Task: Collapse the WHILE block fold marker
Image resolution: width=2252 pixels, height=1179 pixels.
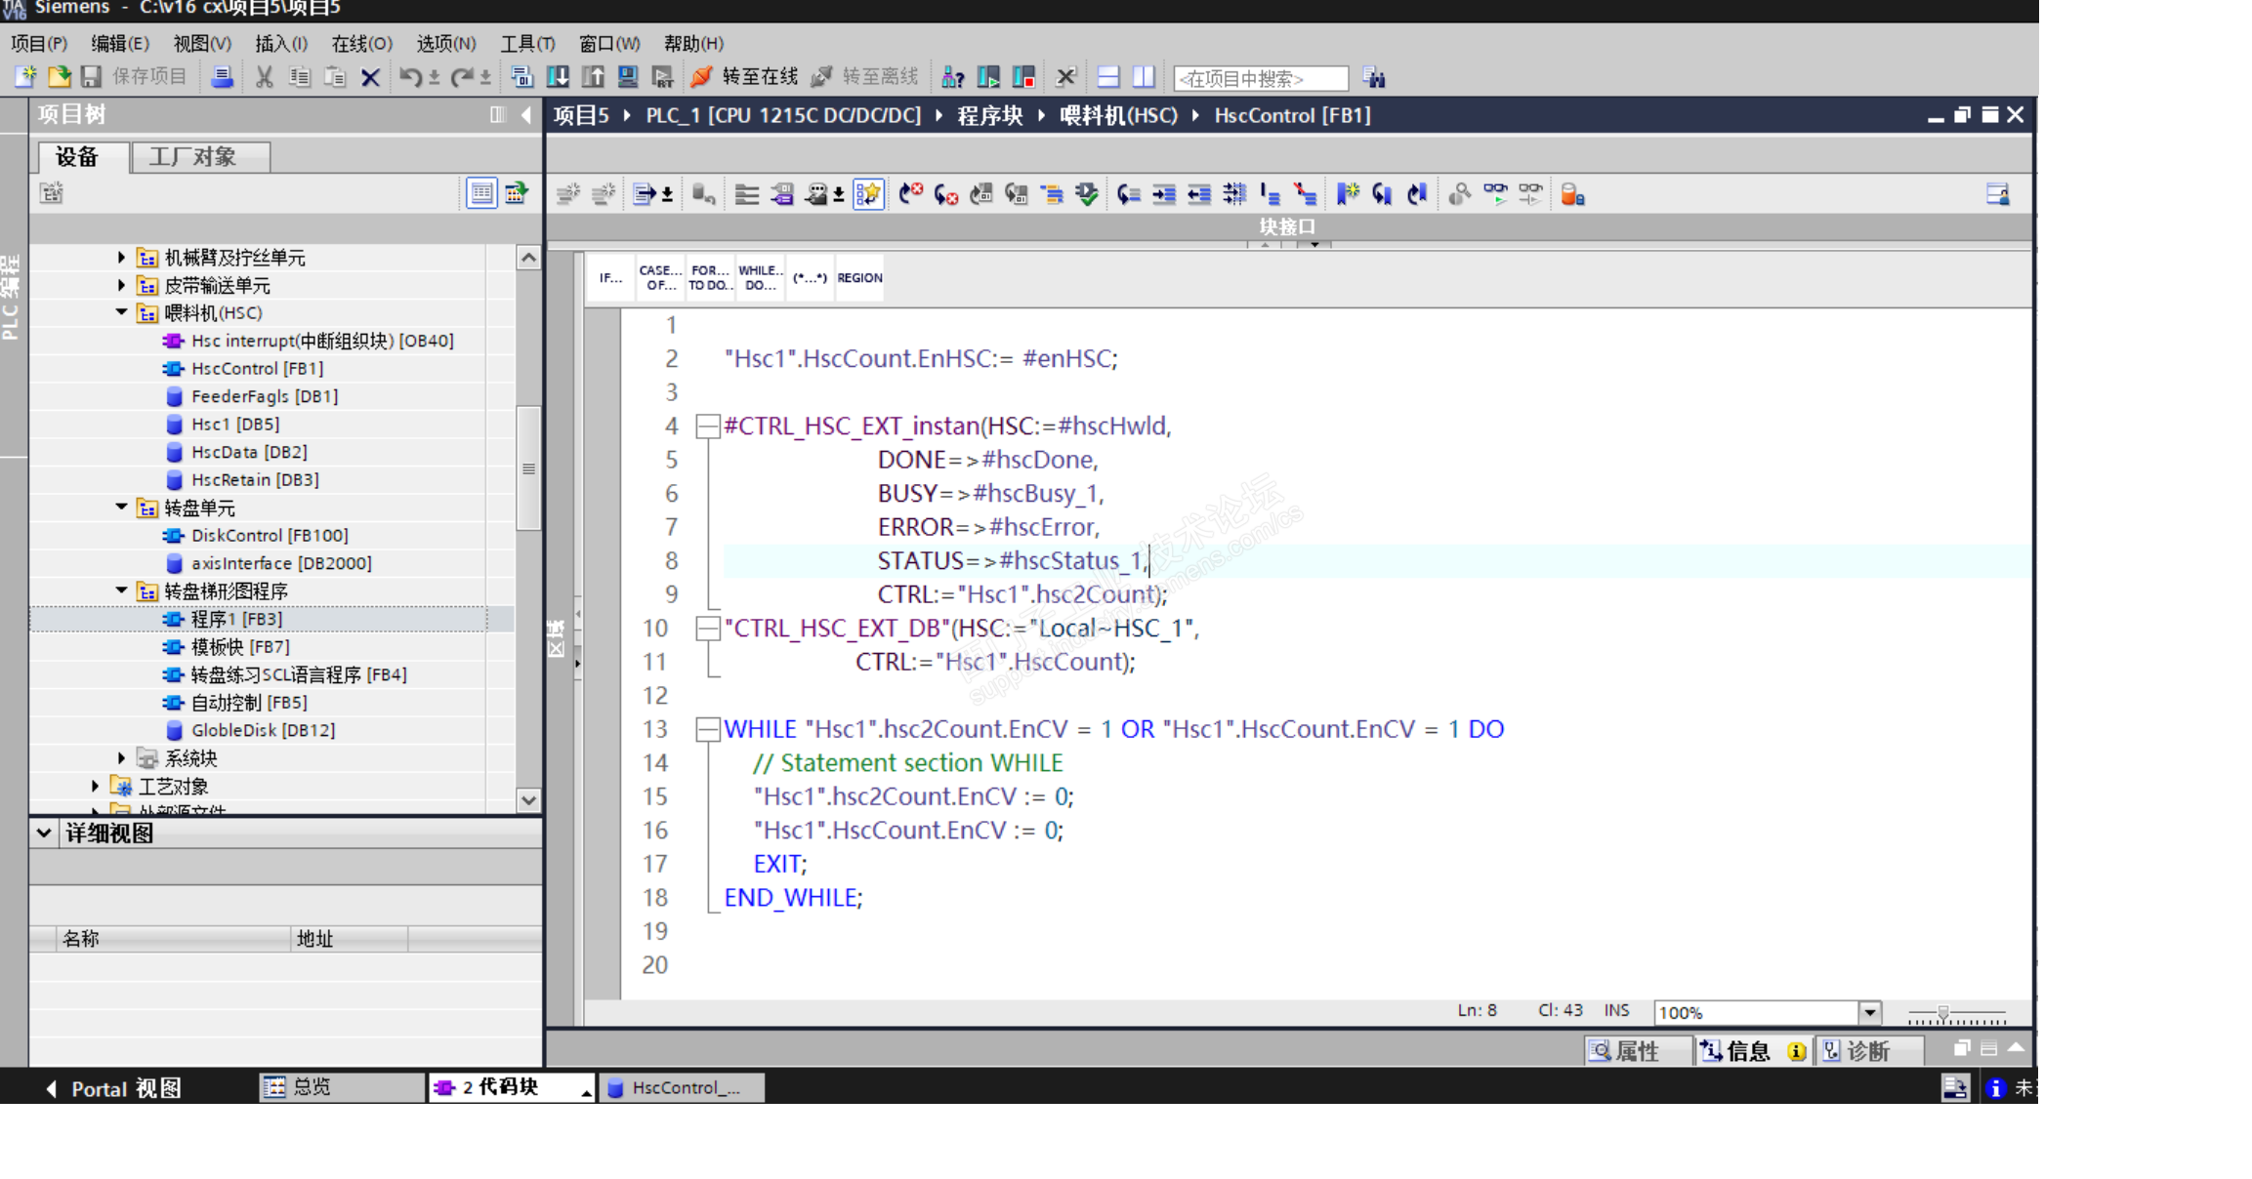Action: point(707,729)
